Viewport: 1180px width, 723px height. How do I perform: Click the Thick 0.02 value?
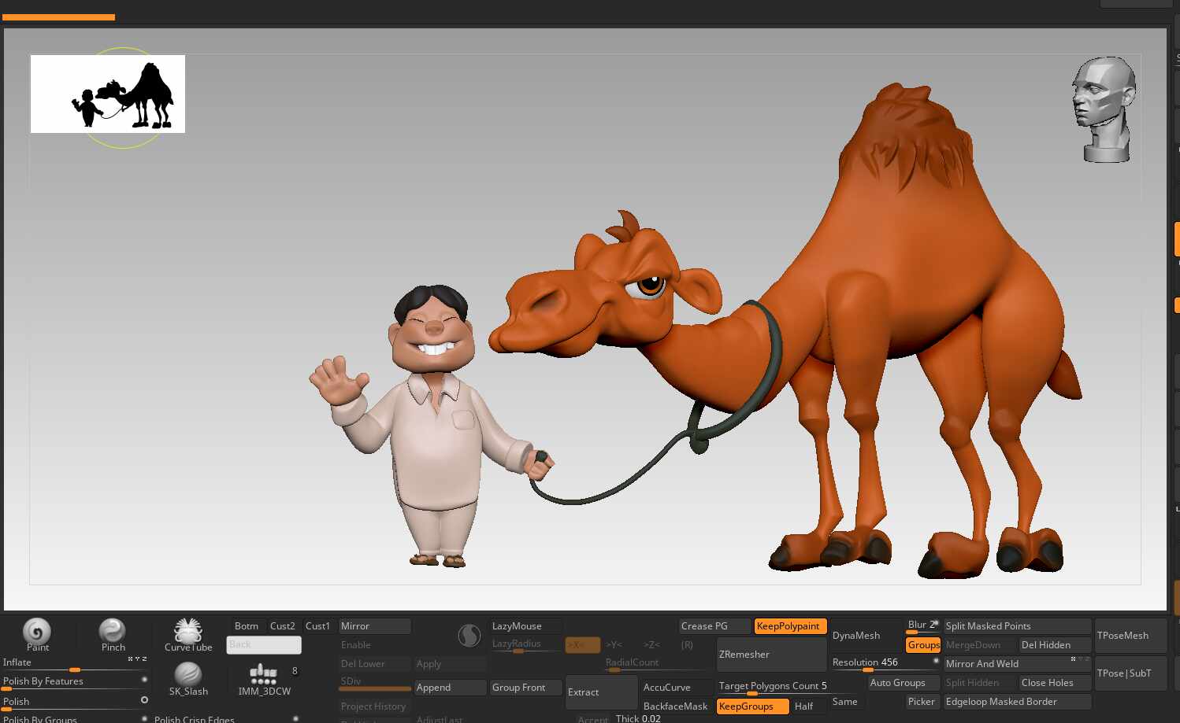pyautogui.click(x=639, y=718)
